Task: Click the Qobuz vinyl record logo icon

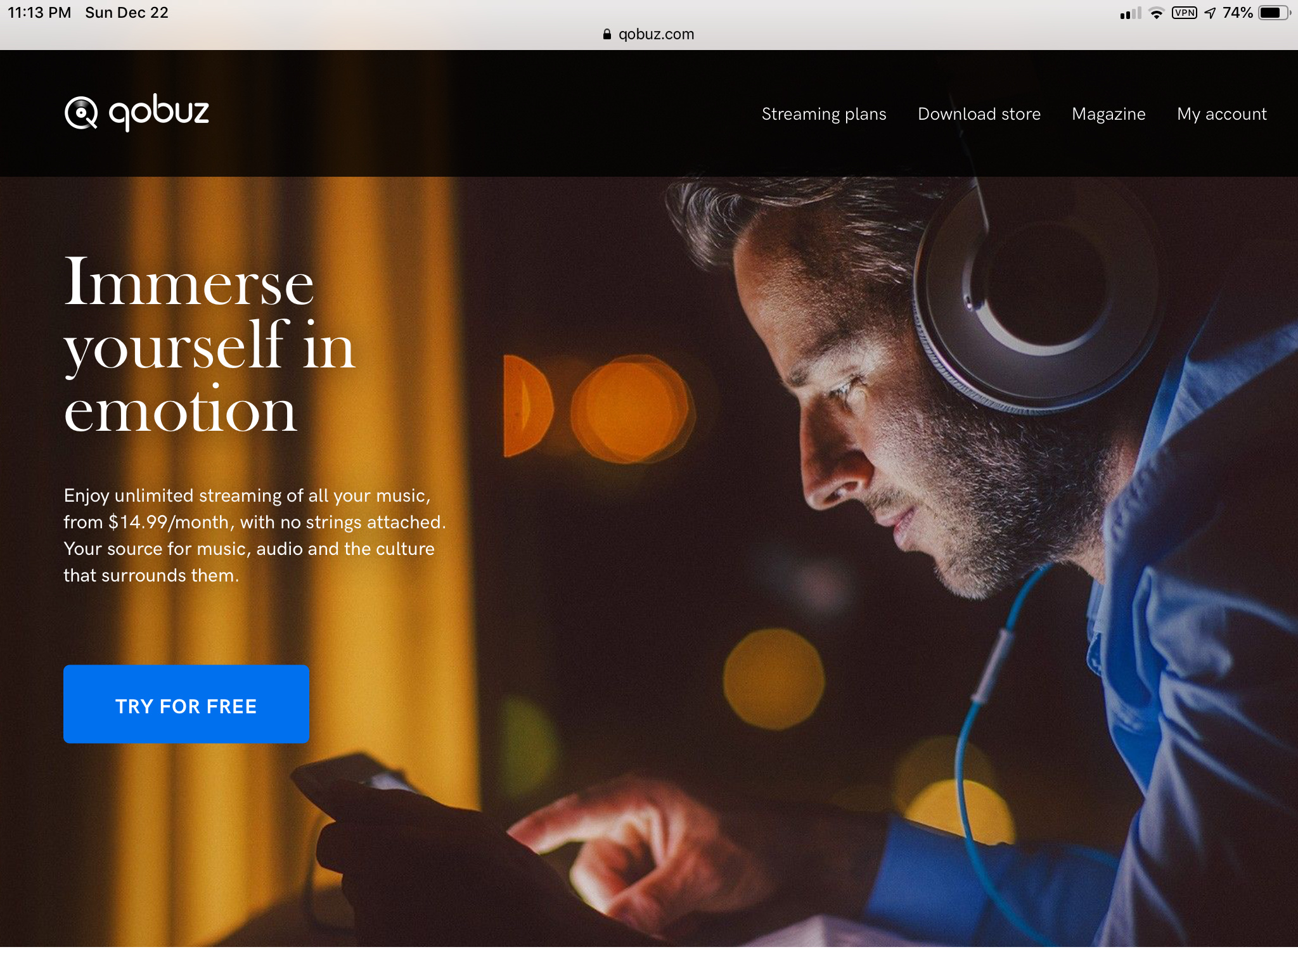Action: coord(81,113)
